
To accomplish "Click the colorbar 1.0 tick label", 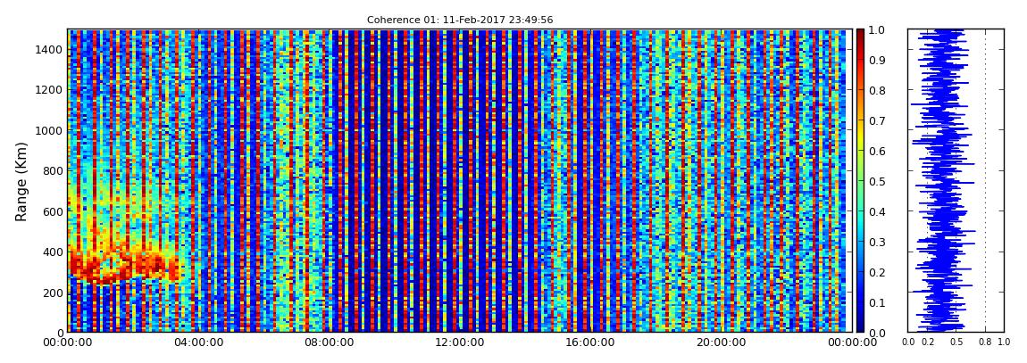I will point(876,30).
